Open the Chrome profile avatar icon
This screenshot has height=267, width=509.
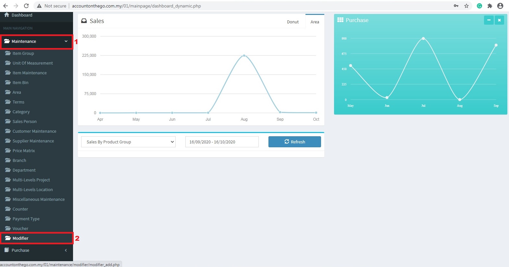pos(500,6)
